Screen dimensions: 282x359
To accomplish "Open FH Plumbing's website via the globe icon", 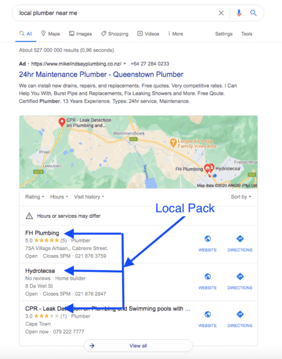I will click(x=207, y=239).
